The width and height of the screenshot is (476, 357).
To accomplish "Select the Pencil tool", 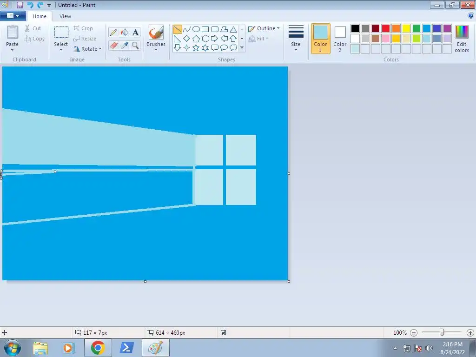I will [x=113, y=32].
